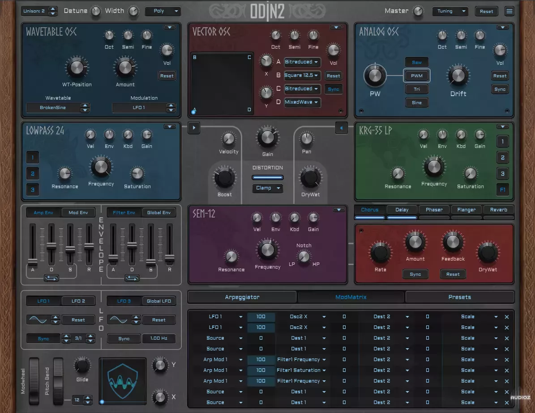Click the Modwheel strip
This screenshot has width=535, height=413.
[34, 381]
